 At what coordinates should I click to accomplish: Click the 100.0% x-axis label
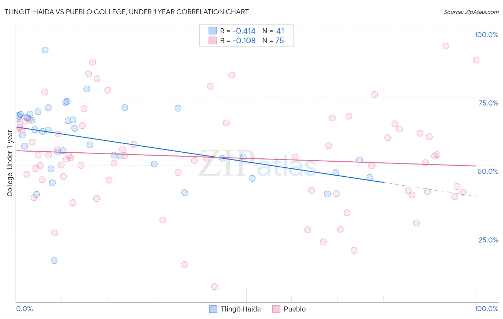pyautogui.click(x=486, y=309)
